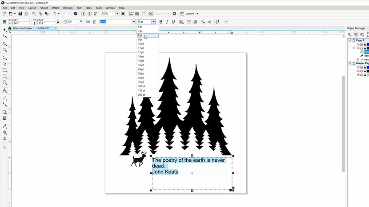
Task: Select the Eyedropper tool
Action: point(5,126)
